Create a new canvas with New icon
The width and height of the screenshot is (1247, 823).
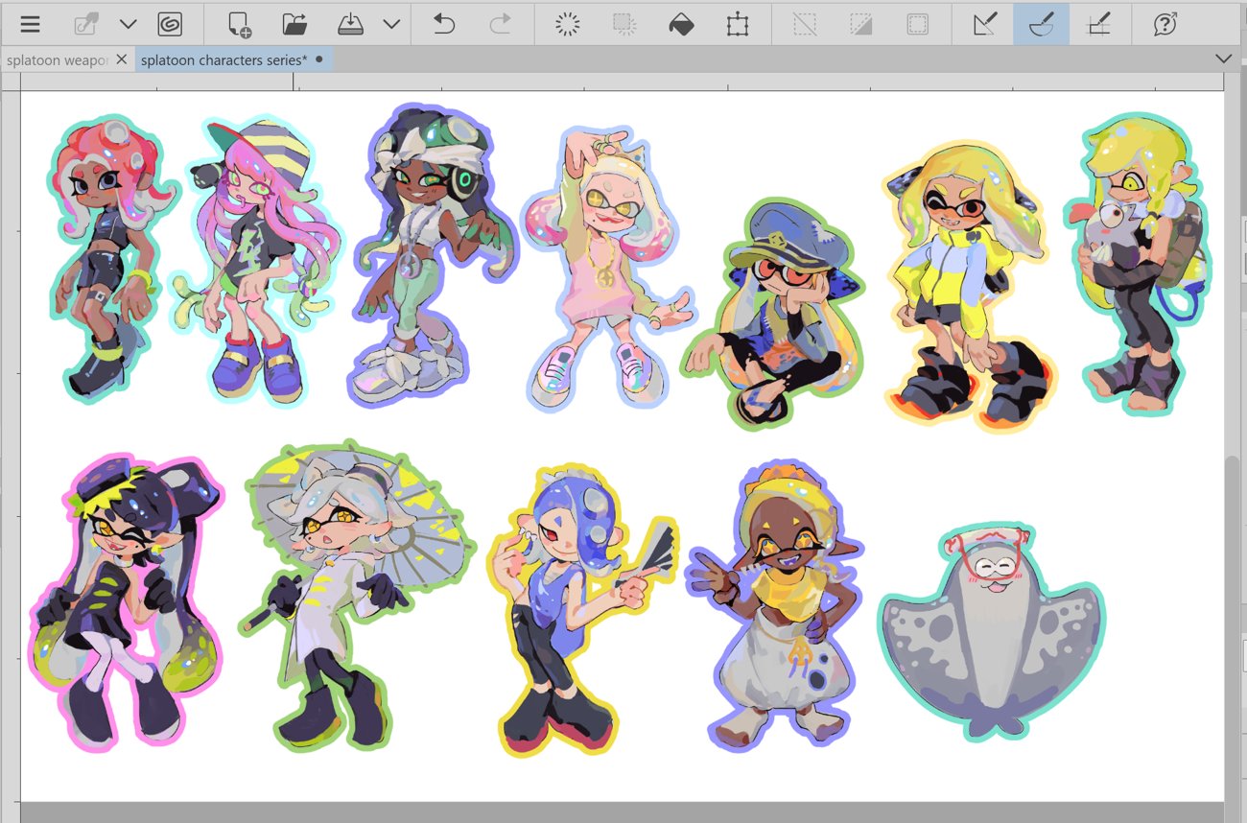(x=240, y=24)
